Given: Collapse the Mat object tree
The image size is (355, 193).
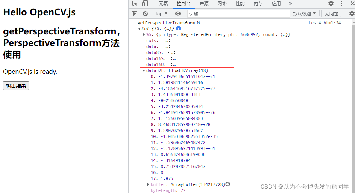Looking at the screenshot, I should coord(139,28).
